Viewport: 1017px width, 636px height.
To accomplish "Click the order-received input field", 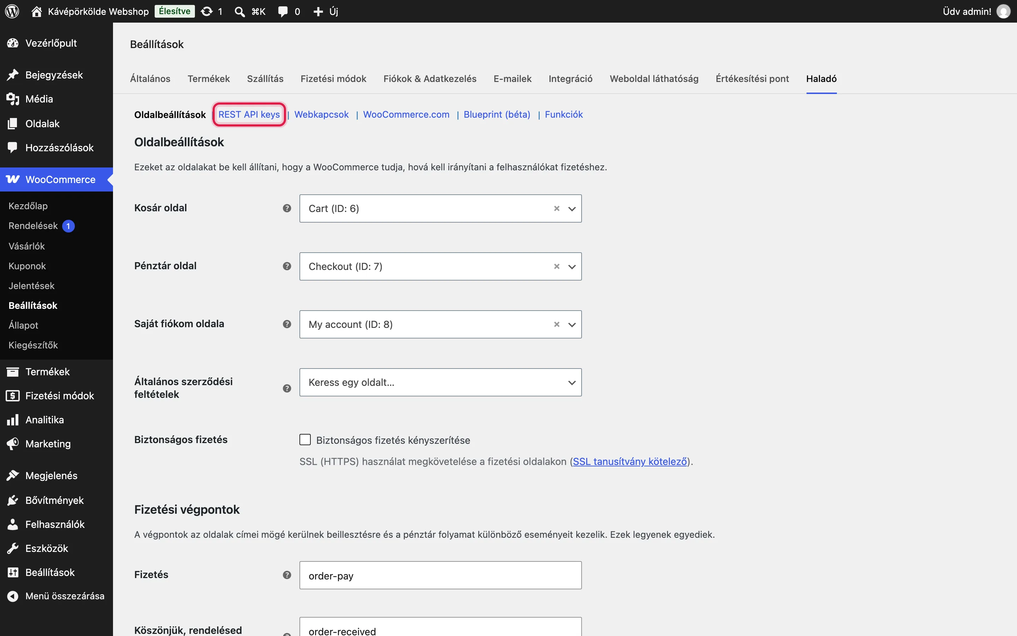I will point(440,627).
